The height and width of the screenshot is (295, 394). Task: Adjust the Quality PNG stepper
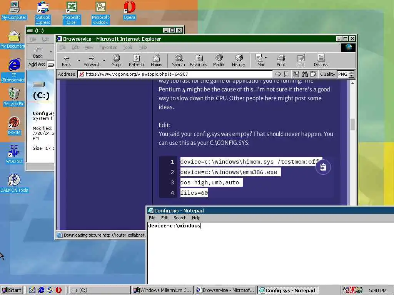(352, 74)
